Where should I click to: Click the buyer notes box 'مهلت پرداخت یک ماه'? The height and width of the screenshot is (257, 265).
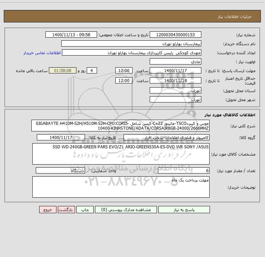[x=121, y=187]
